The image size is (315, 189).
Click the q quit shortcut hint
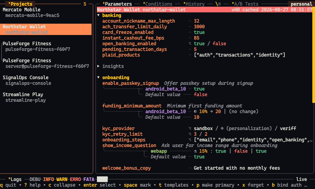8,185
